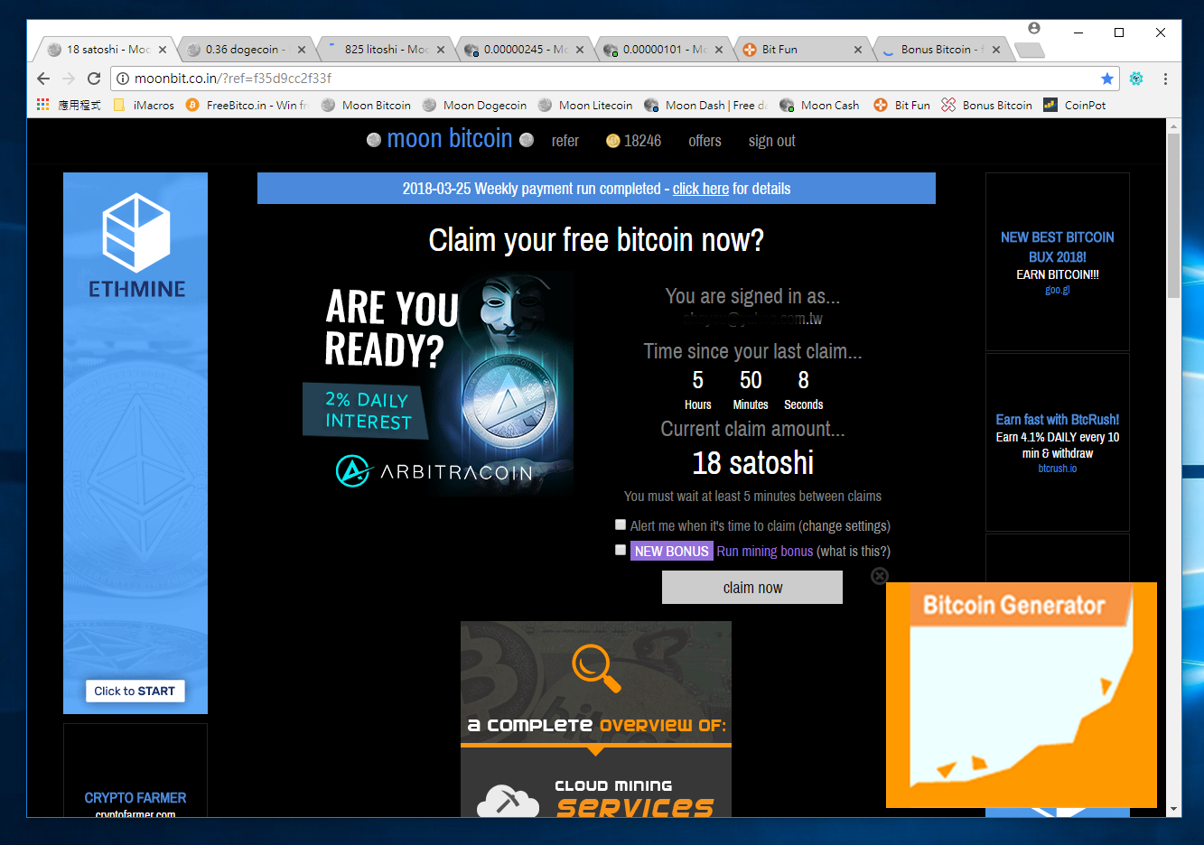This screenshot has width=1204, height=845.
Task: Dismiss the Bitcoin Generator popup ad close icon
Action: coord(880,576)
